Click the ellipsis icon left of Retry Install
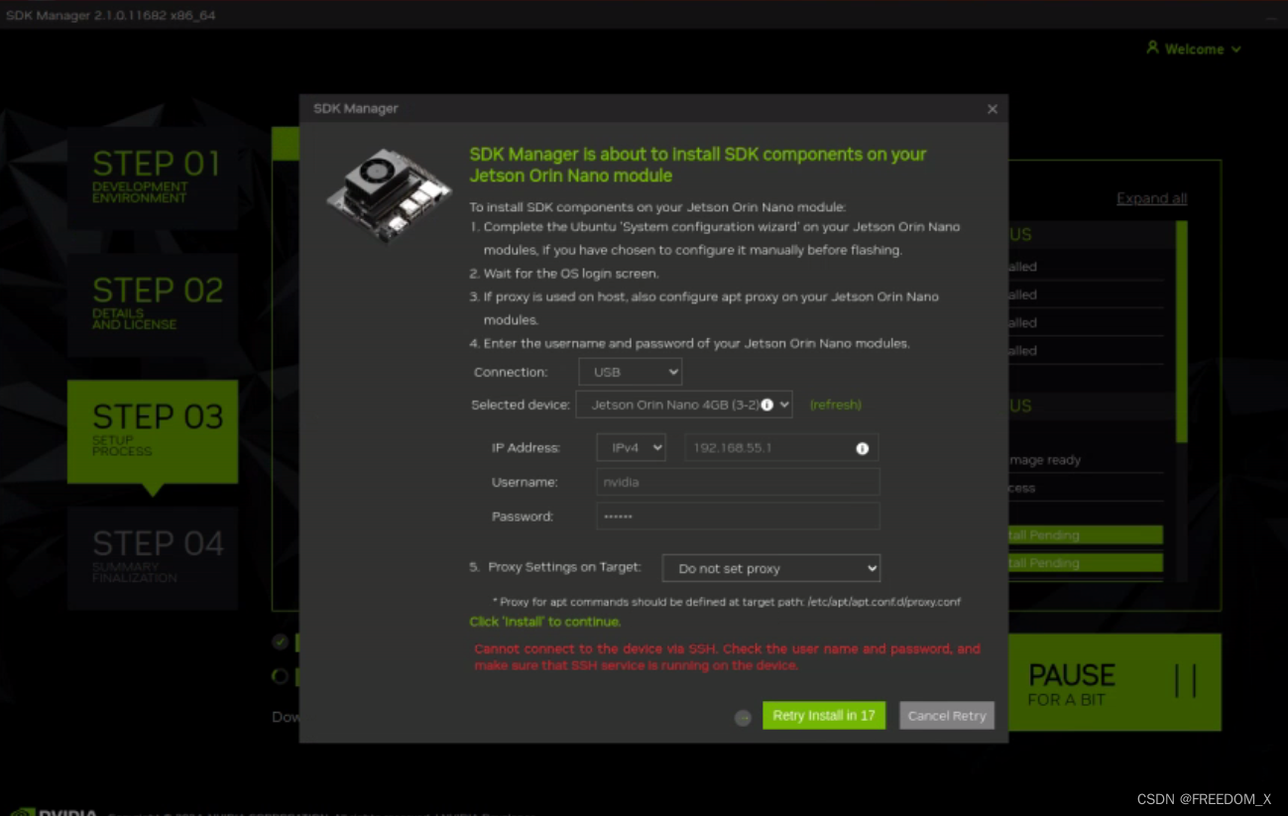1288x816 pixels. click(x=742, y=716)
